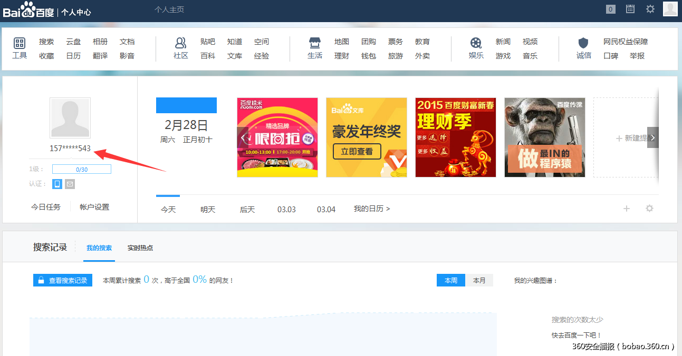Open the 收藏 favorites link
Viewport: 682px width, 356px height.
click(x=46, y=56)
